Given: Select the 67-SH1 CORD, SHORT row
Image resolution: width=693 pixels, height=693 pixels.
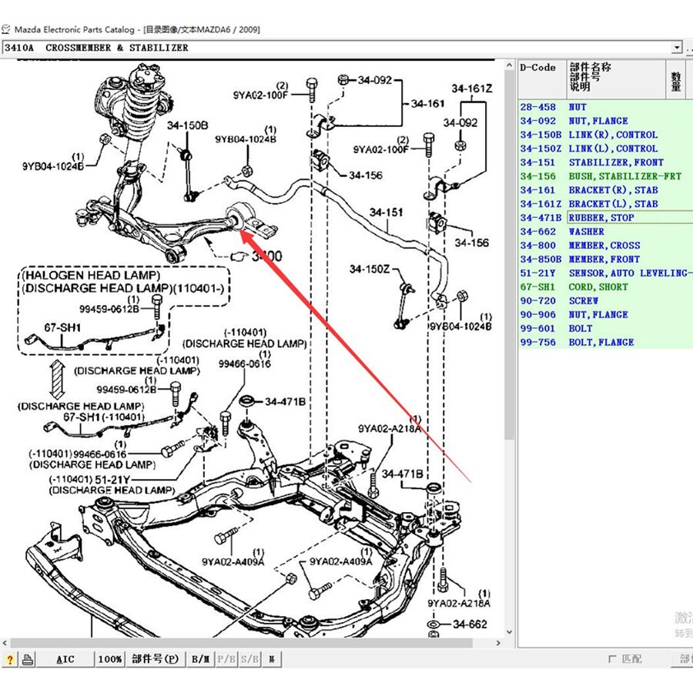Looking at the screenshot, I should click(601, 287).
